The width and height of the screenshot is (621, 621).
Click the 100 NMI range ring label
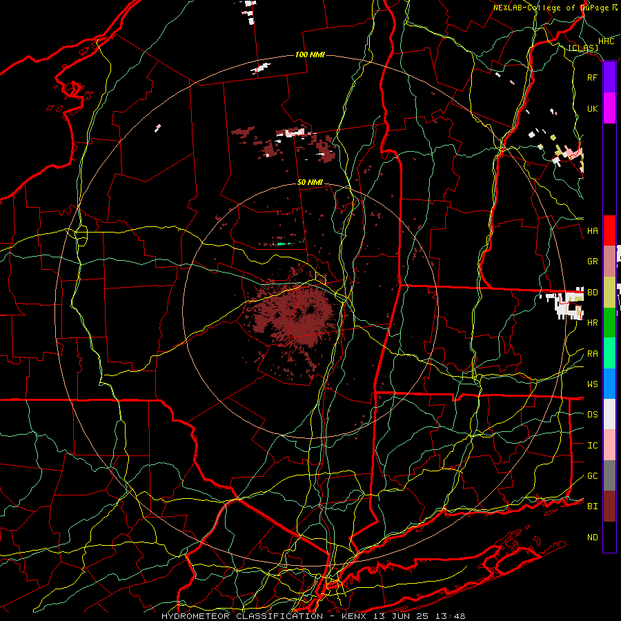point(310,55)
